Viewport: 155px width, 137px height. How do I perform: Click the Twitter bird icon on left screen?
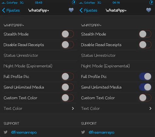[x=6, y=132]
